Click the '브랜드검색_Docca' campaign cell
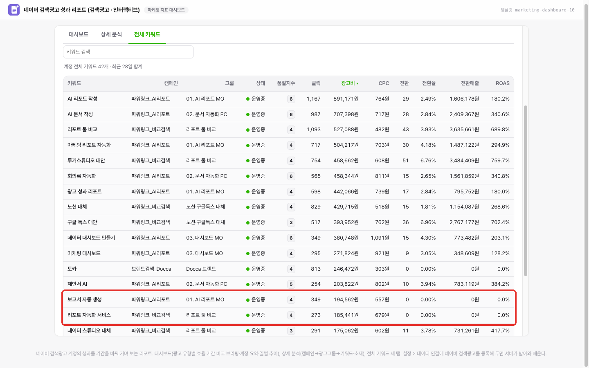Image resolution: width=589 pixels, height=368 pixels. point(151,269)
